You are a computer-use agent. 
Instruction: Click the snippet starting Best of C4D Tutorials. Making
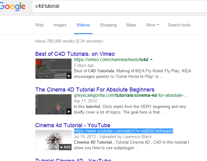point(132,74)
